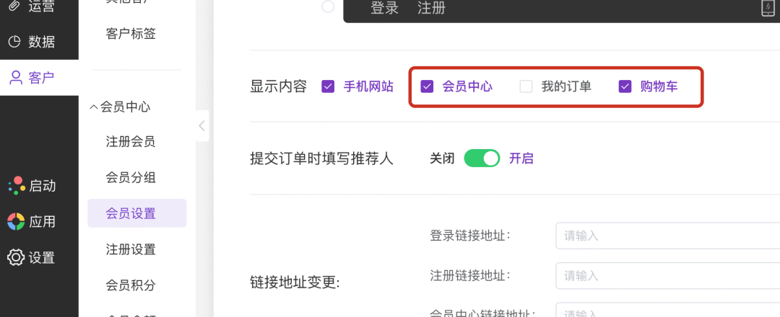
Task: Collapse the 会员中心 menu group
Action: click(x=93, y=107)
